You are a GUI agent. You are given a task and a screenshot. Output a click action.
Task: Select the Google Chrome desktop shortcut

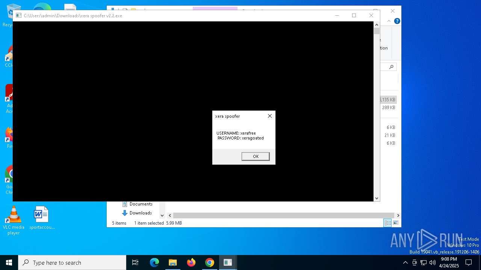point(8,180)
